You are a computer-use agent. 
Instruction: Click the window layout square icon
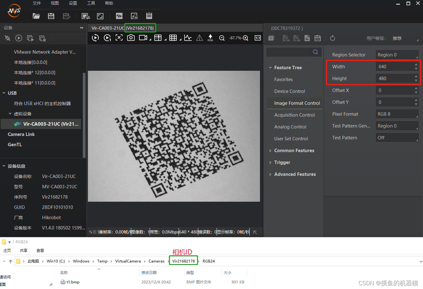(100, 16)
